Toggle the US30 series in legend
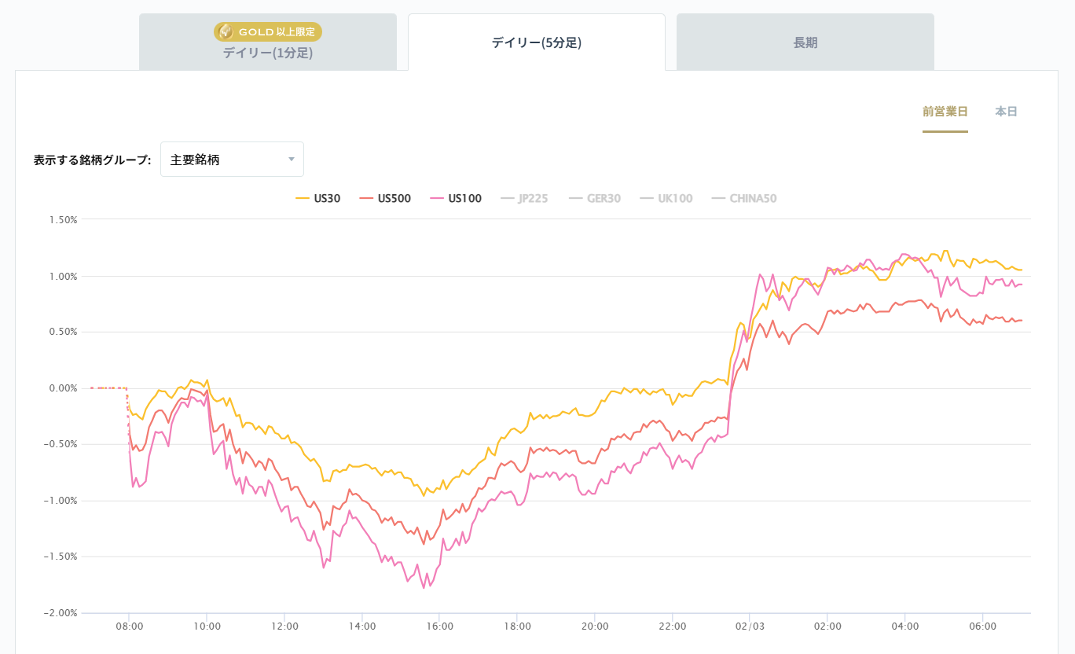The height and width of the screenshot is (654, 1075). [x=318, y=198]
